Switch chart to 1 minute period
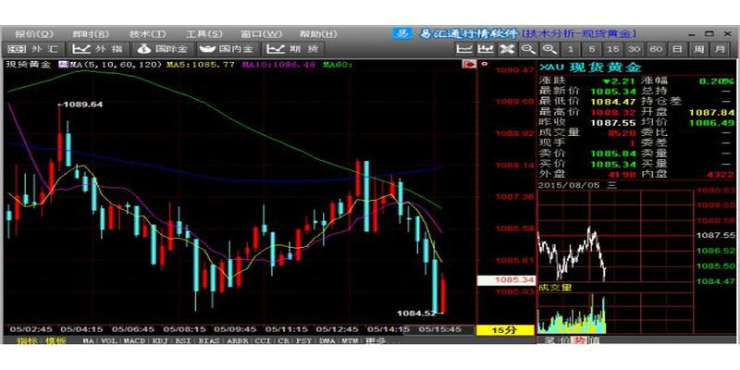 pyautogui.click(x=571, y=48)
